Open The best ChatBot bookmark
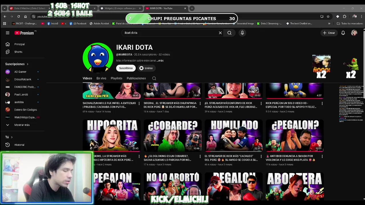The image size is (365, 205). [x=299, y=24]
